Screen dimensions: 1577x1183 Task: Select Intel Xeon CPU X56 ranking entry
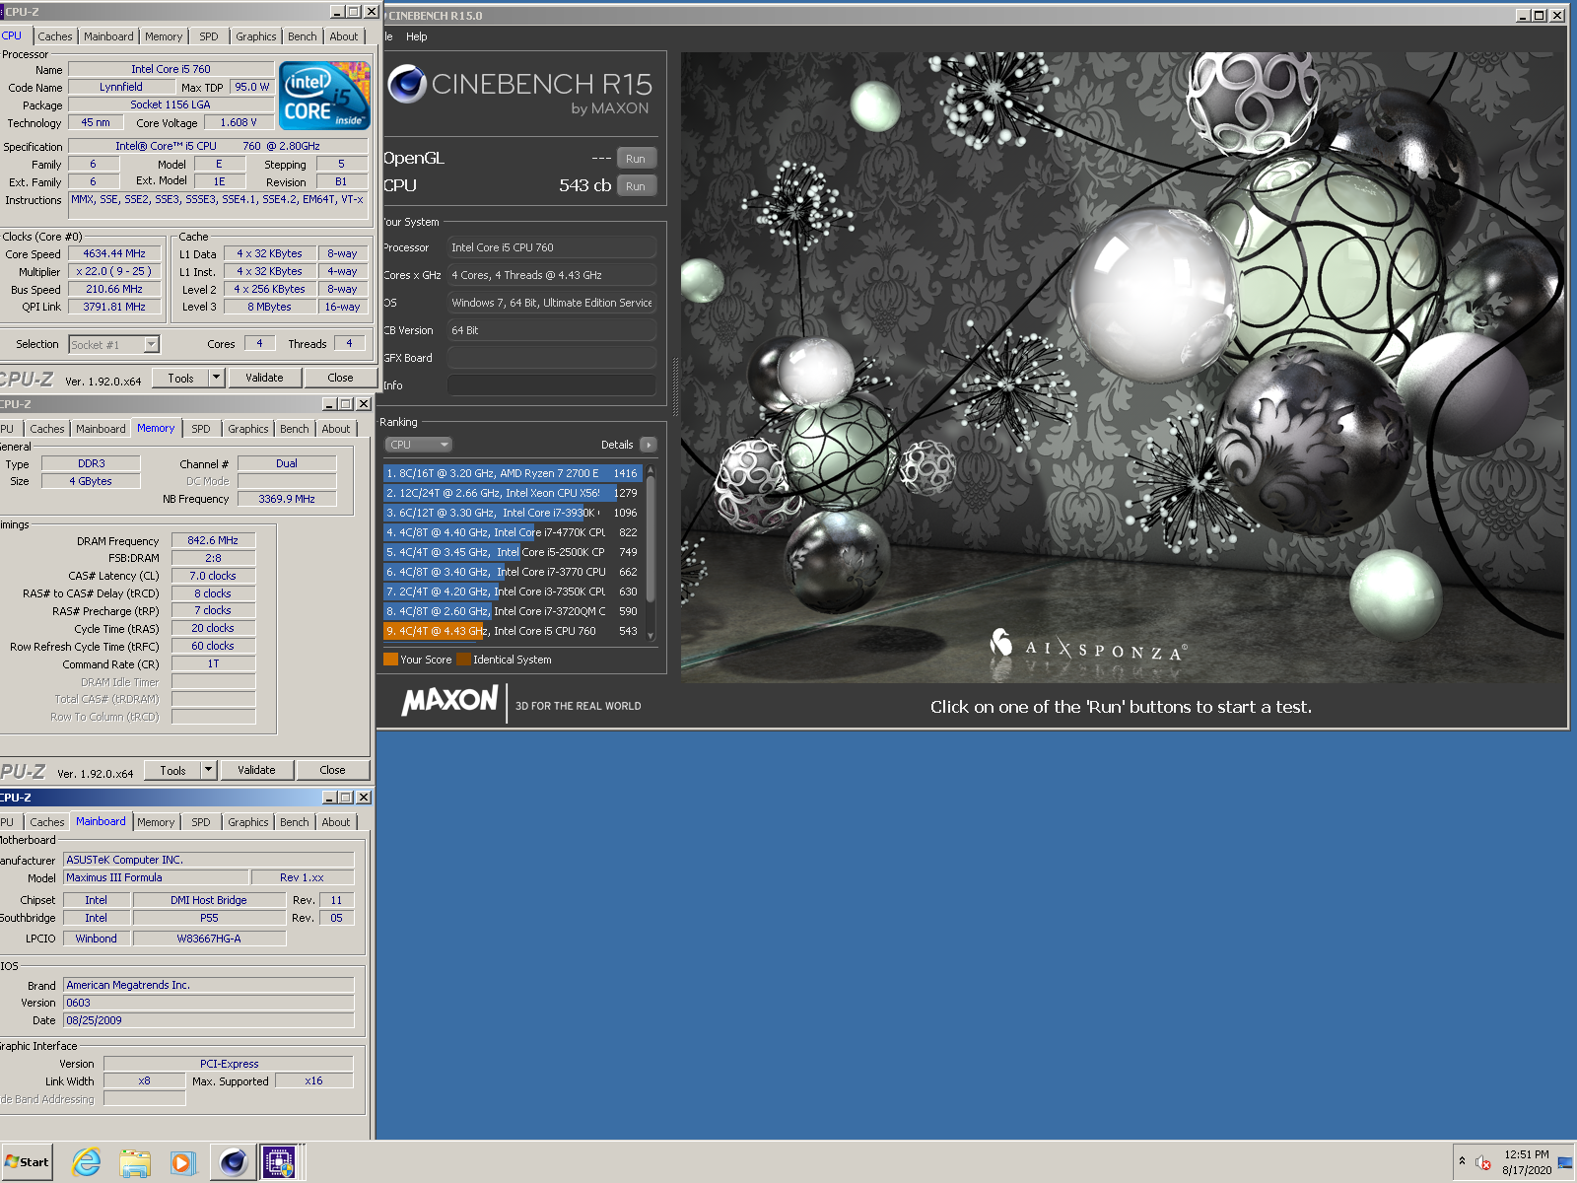tap(513, 493)
